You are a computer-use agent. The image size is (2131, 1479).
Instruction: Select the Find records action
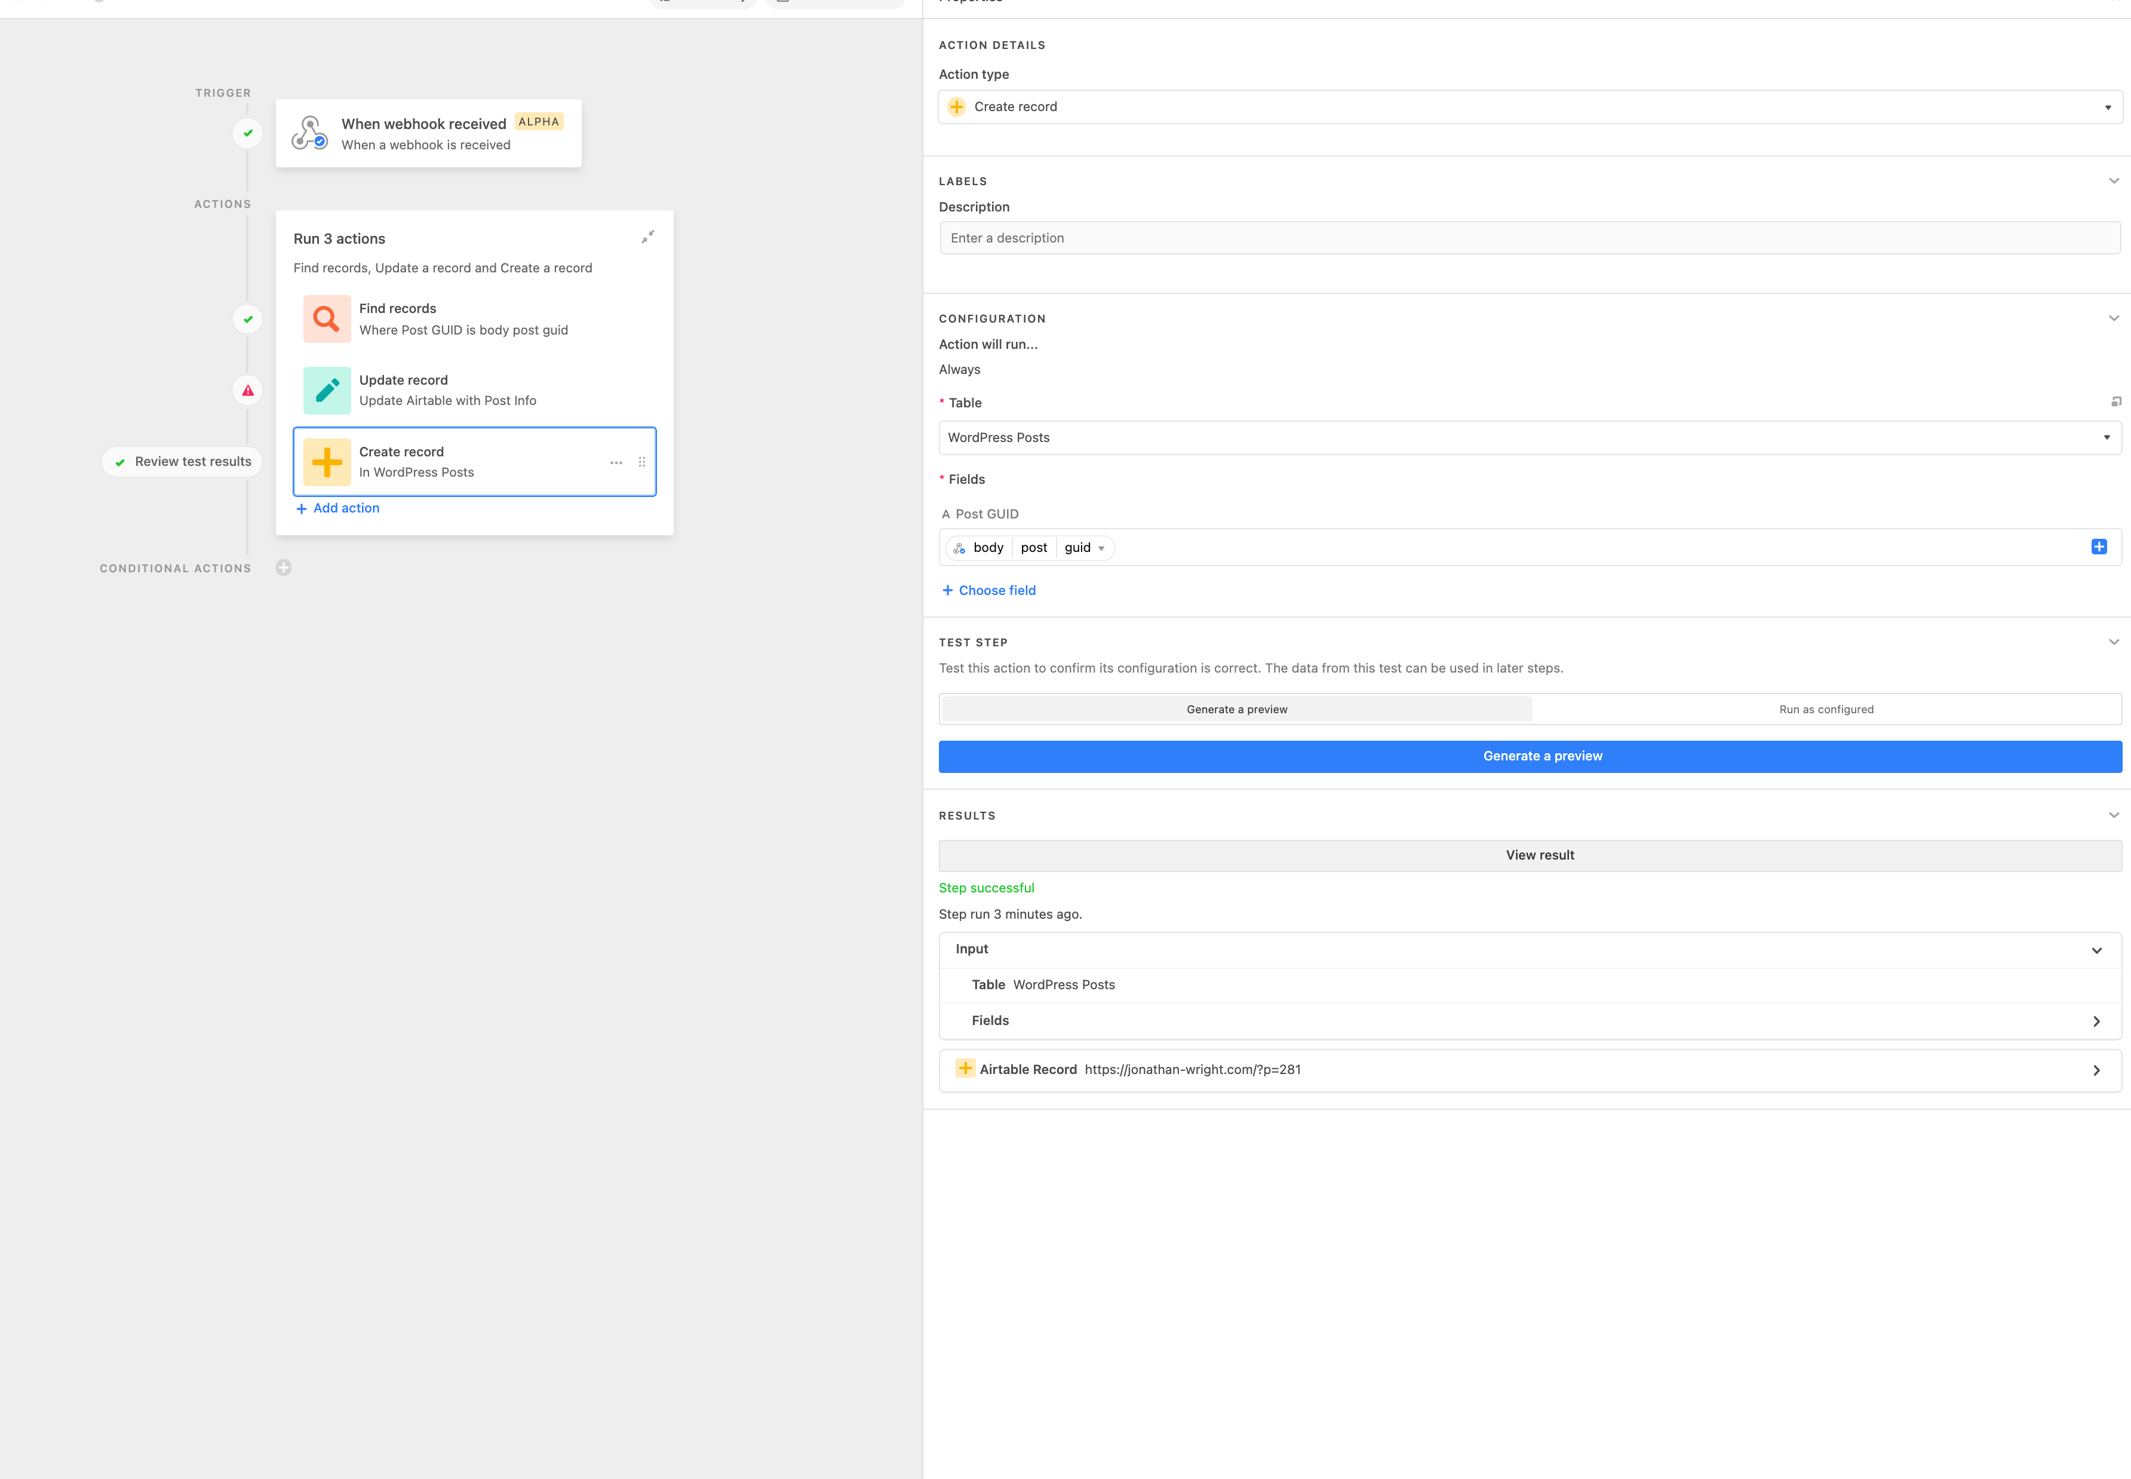[474, 319]
